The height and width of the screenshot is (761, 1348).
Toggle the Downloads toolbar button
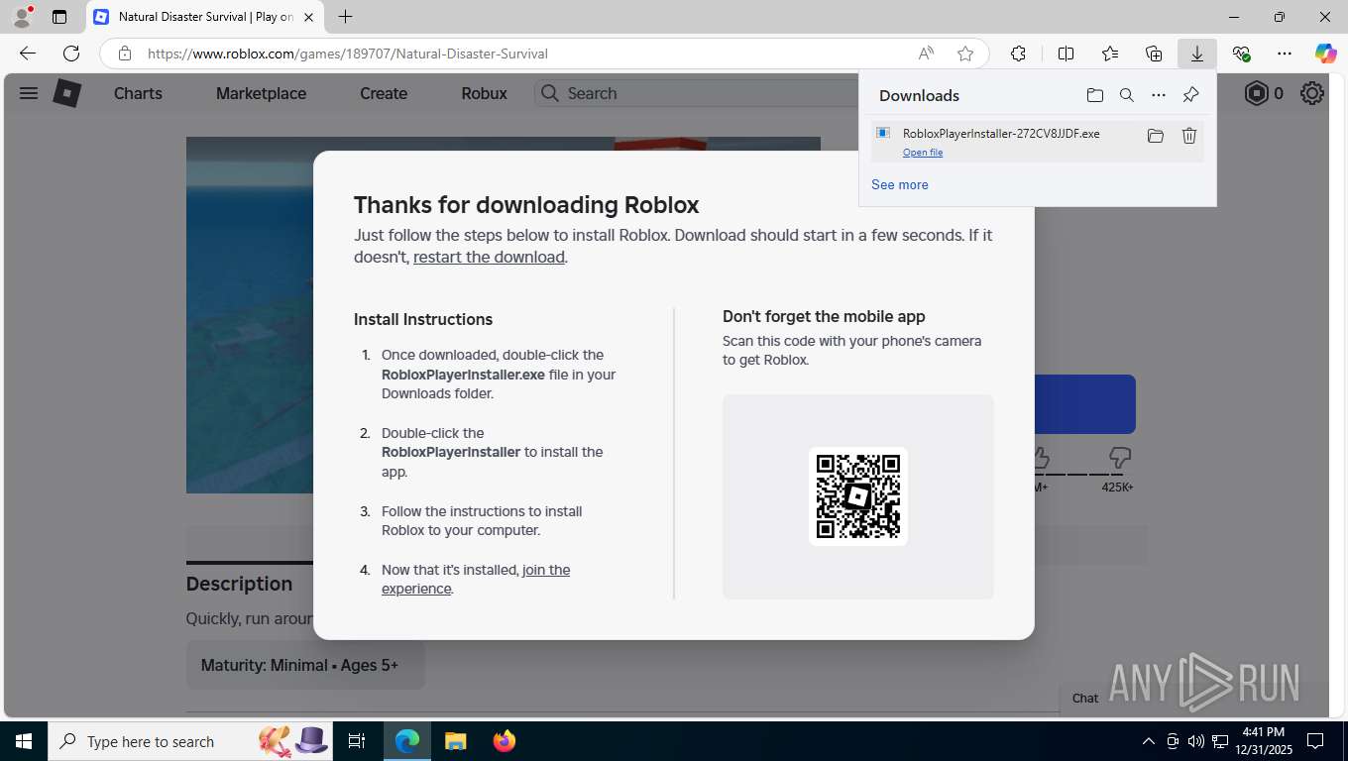coord(1196,54)
